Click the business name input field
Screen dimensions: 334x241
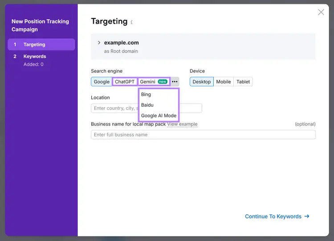203,135
